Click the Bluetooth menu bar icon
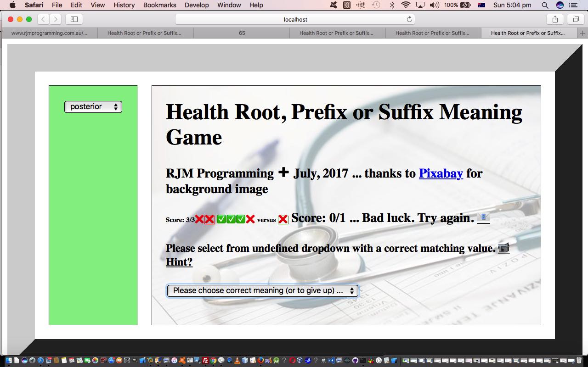588x367 pixels. pyautogui.click(x=392, y=5)
